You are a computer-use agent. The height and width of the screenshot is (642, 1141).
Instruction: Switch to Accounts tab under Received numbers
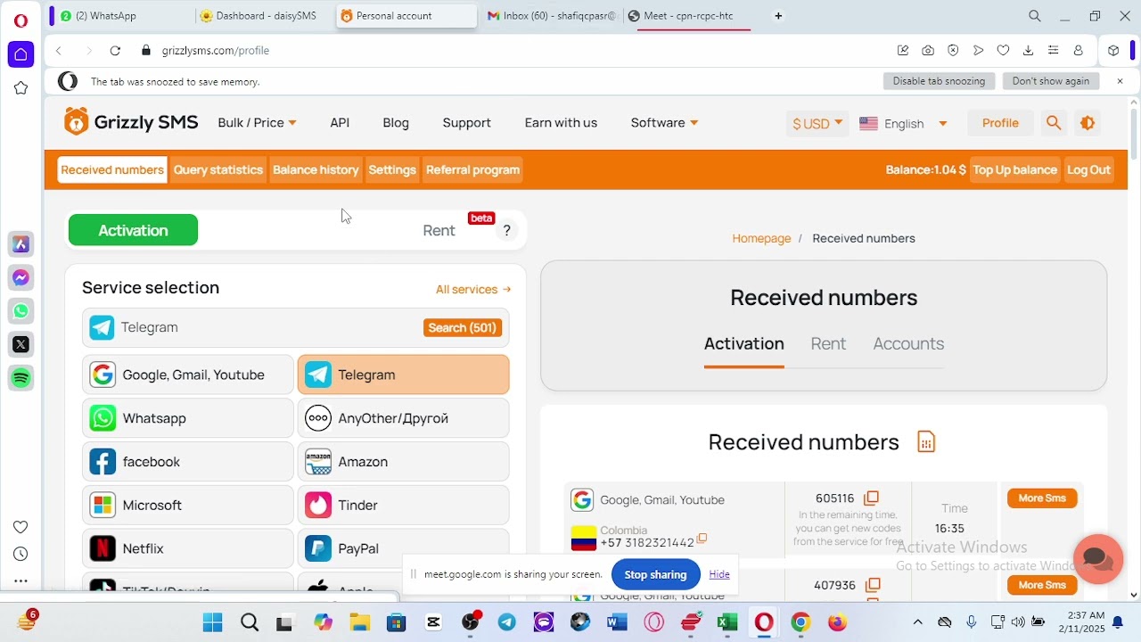[908, 344]
